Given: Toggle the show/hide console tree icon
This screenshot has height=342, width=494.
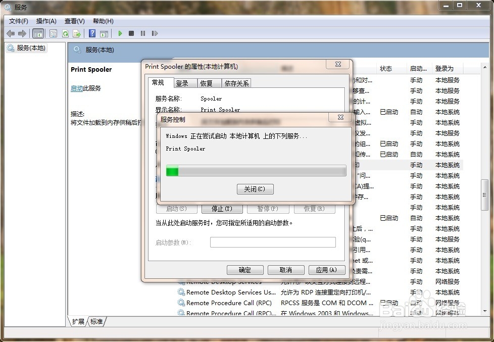Looking at the screenshot, I should [38, 33].
